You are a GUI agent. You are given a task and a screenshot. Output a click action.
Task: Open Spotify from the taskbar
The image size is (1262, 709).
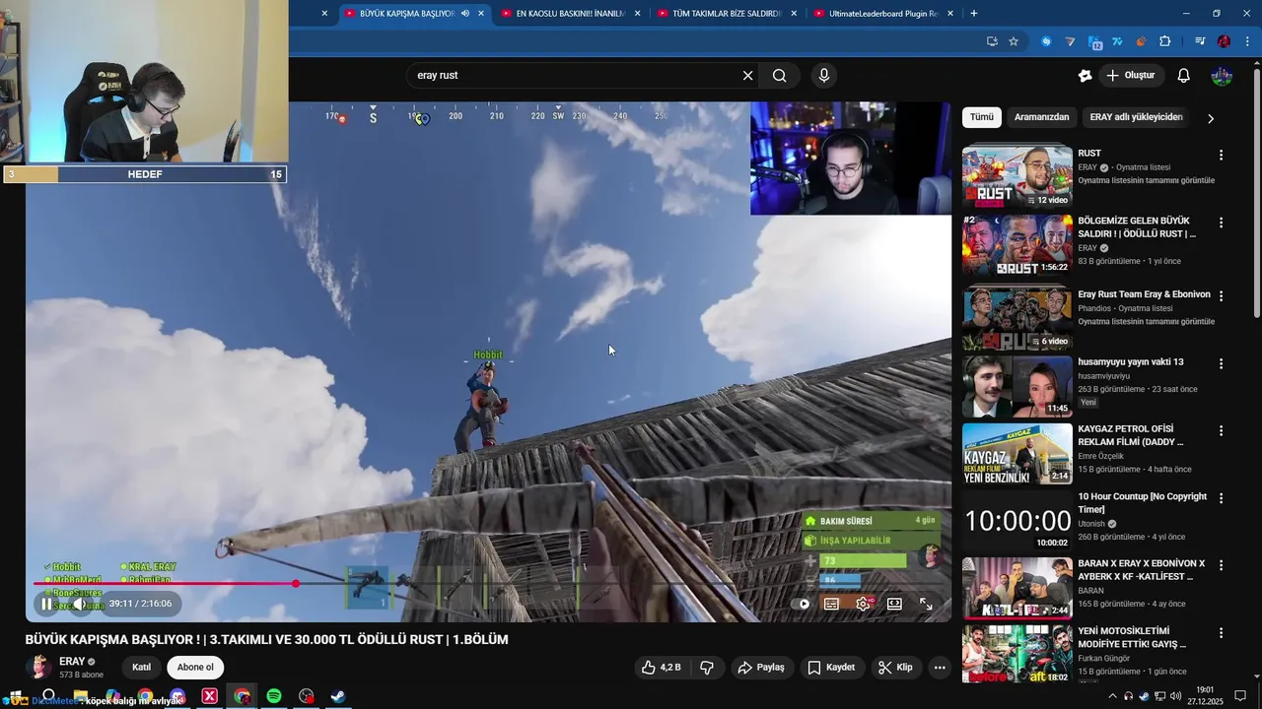[x=274, y=696]
